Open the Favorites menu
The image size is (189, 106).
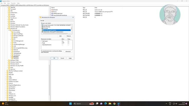pyautogui.click(x=13, y=3)
